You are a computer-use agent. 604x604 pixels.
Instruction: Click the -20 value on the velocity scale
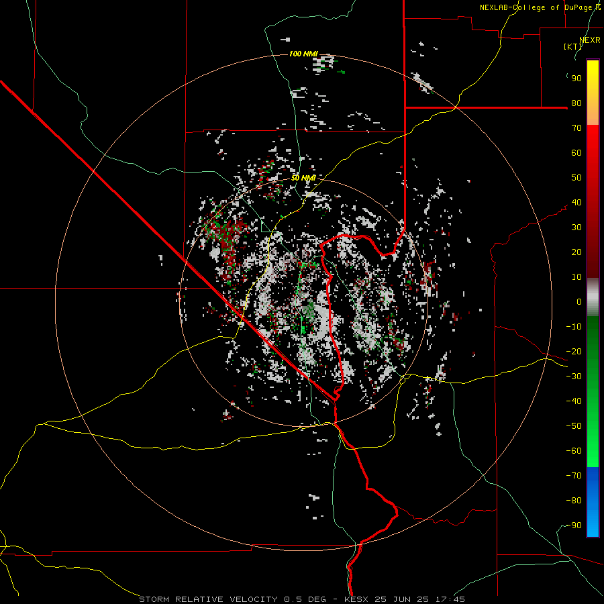[574, 352]
